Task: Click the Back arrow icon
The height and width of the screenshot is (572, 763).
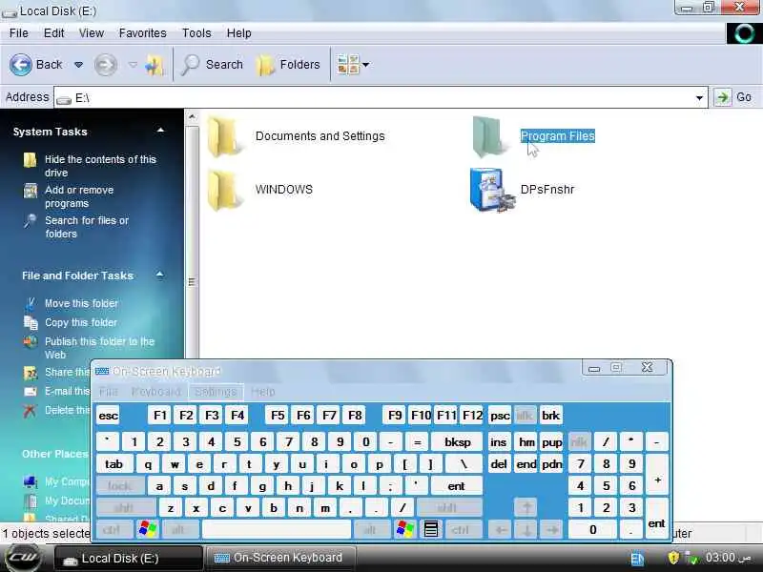Action: (20, 65)
